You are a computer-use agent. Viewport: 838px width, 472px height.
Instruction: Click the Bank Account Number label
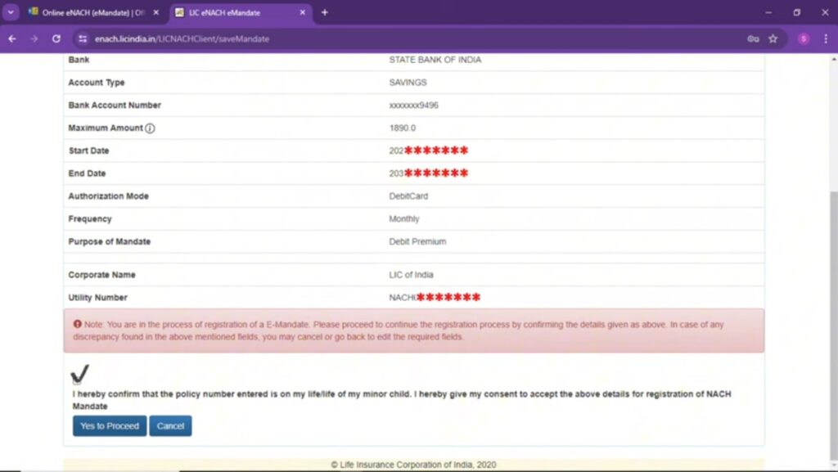click(x=115, y=106)
